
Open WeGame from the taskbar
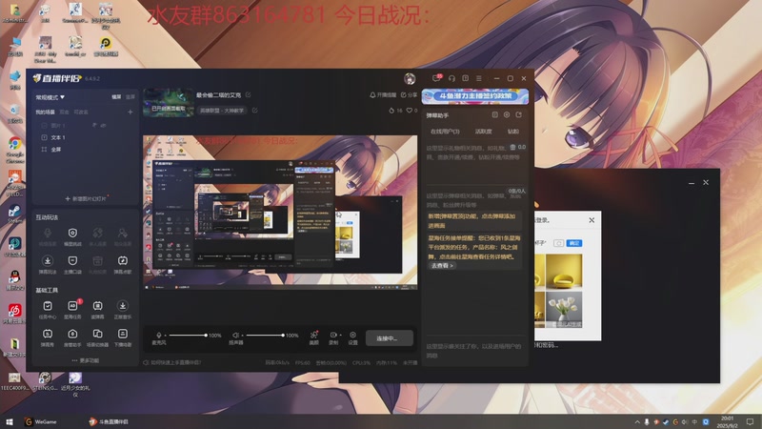point(41,421)
